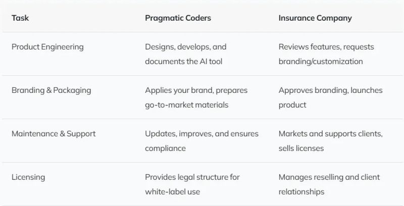Screen dimensions: 404x206
Task: Select the "Licensing" row label
Action: click(28, 177)
